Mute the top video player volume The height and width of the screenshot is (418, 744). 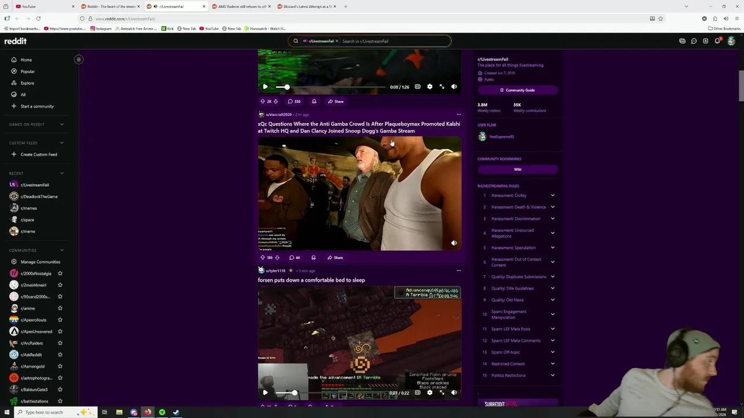(454, 87)
